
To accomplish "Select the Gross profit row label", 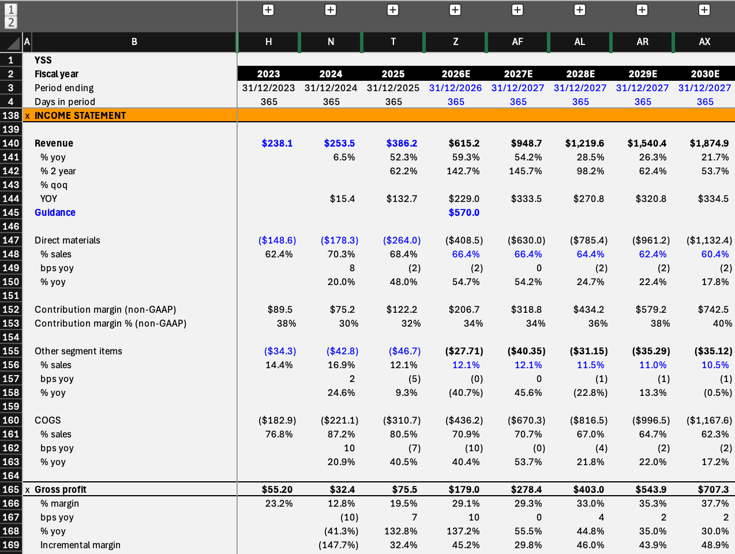I will (x=60, y=489).
